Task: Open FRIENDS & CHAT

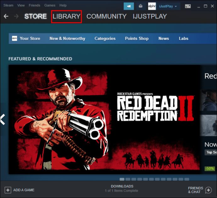Action: 195,190
